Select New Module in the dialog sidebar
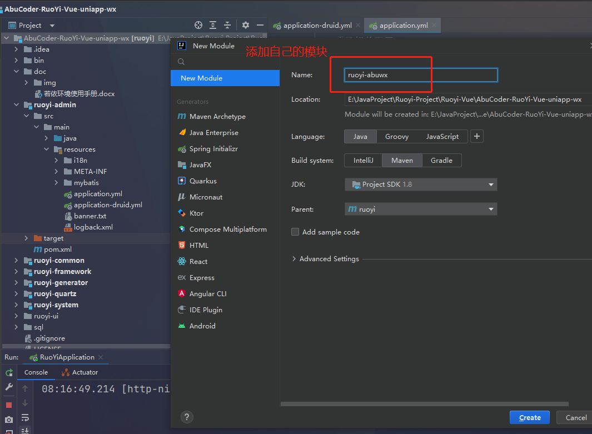Viewport: 592px width, 434px height. (225, 78)
